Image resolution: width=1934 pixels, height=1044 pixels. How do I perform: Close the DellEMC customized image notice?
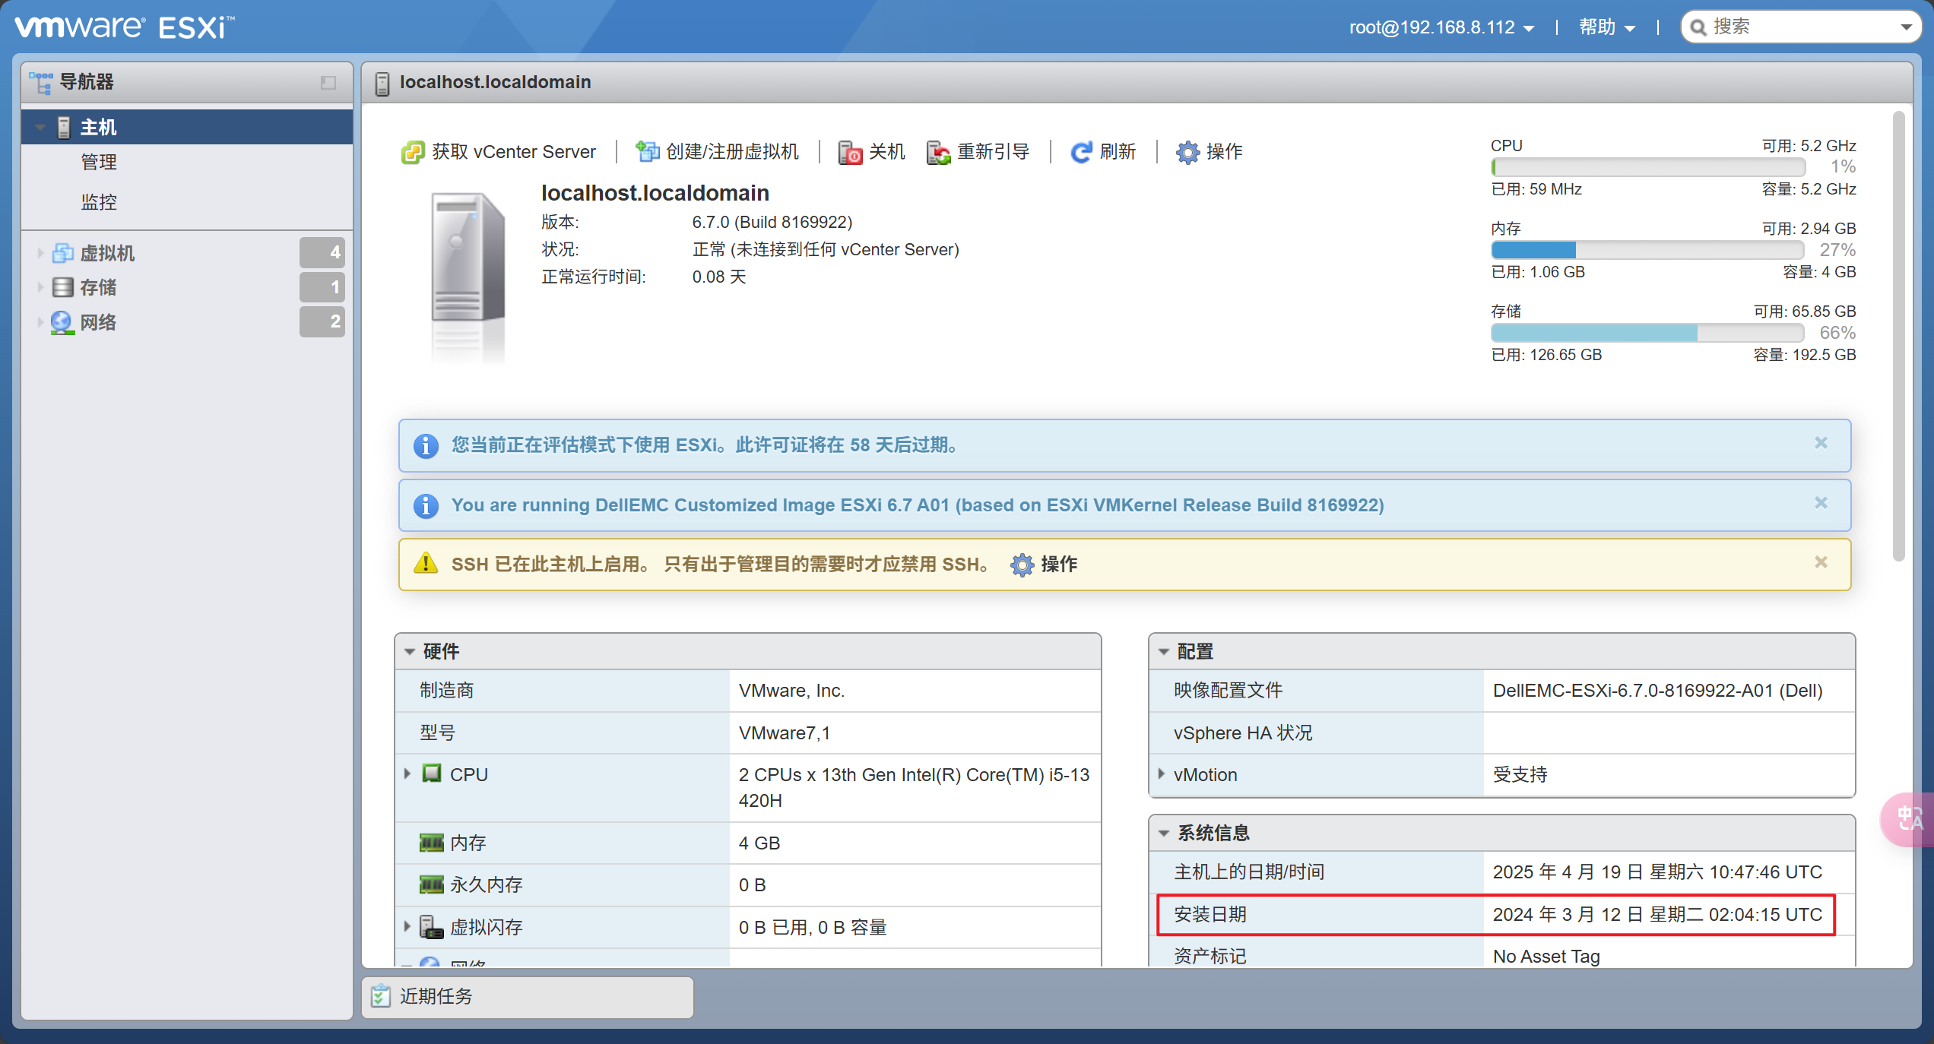(x=1821, y=503)
